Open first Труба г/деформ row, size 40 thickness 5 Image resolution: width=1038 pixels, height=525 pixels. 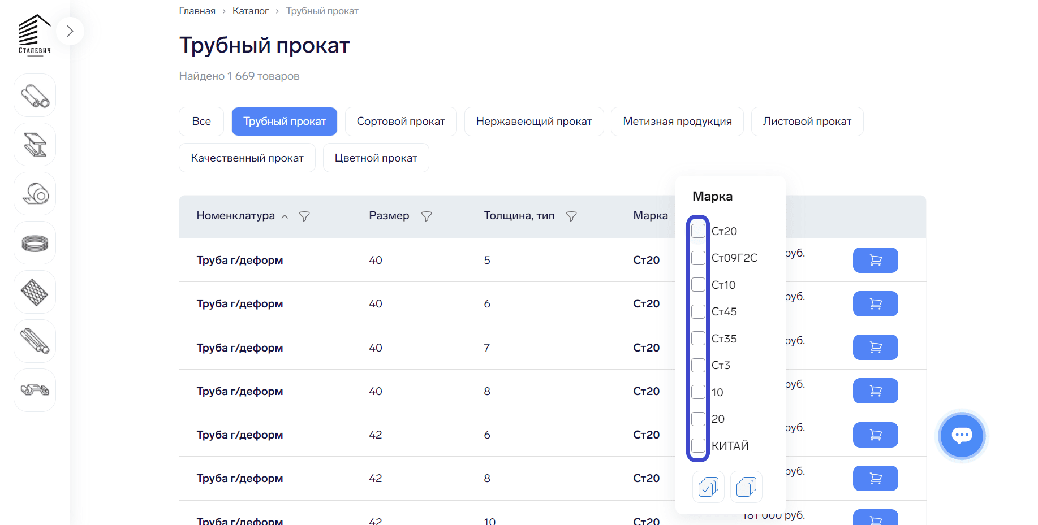pos(240,261)
